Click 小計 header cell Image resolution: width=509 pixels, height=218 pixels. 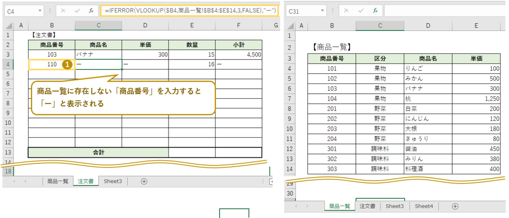coord(238,45)
